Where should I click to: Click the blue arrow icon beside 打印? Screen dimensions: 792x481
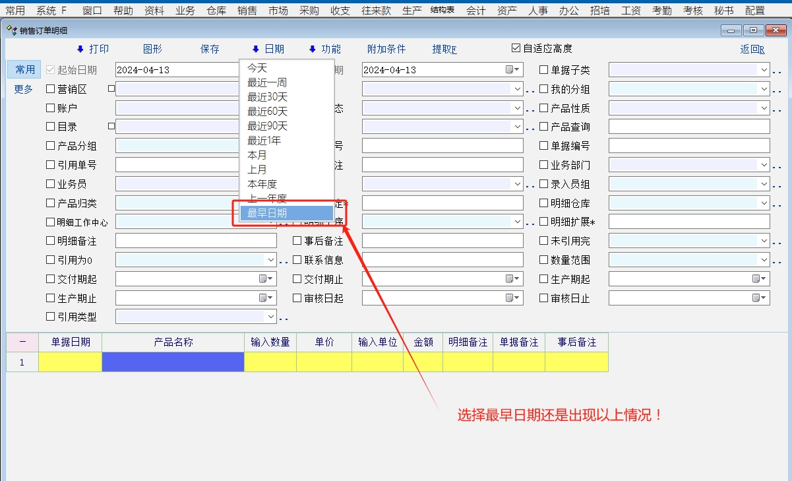[80, 49]
